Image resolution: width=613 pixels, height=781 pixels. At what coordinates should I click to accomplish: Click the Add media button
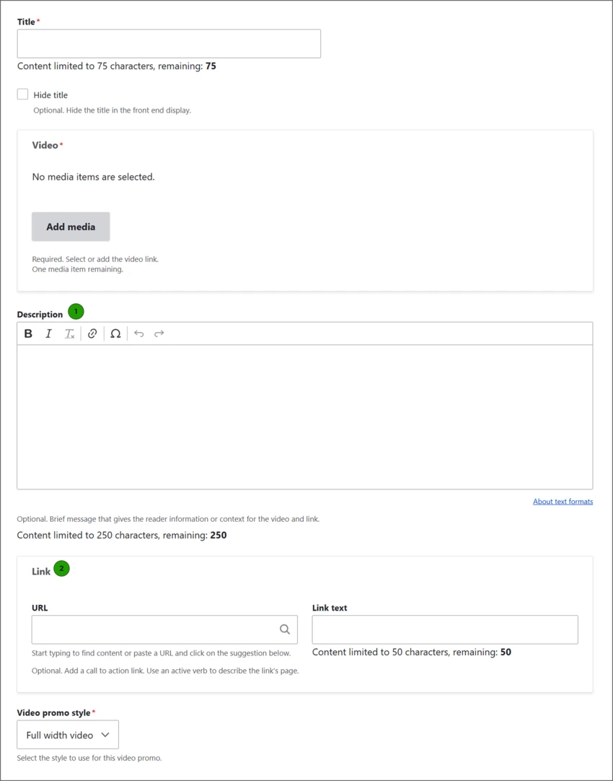click(71, 227)
